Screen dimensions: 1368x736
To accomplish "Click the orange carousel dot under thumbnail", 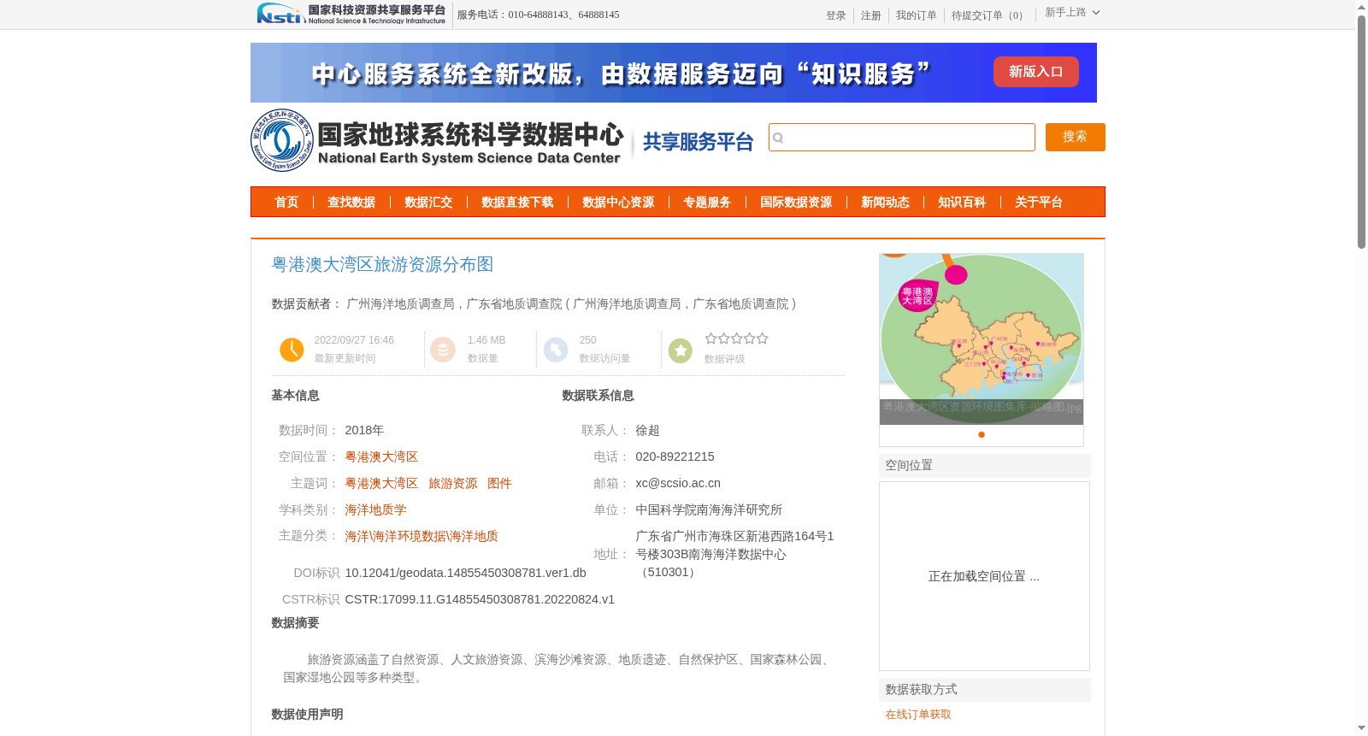I will (982, 434).
